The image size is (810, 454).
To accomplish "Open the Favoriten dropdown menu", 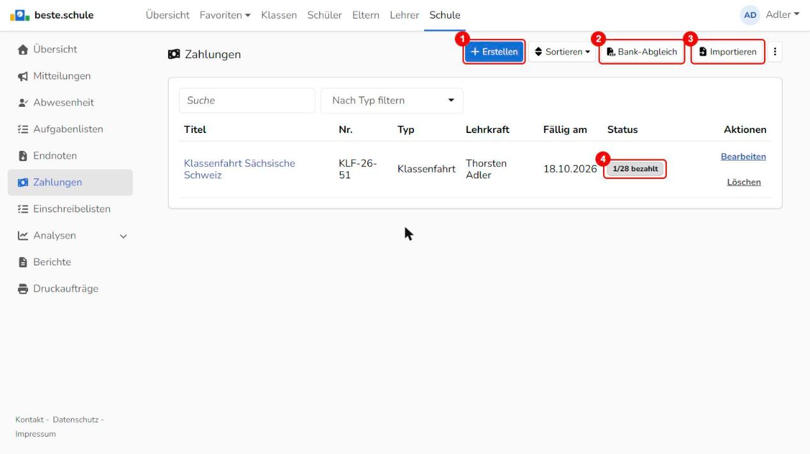I will 225,15.
